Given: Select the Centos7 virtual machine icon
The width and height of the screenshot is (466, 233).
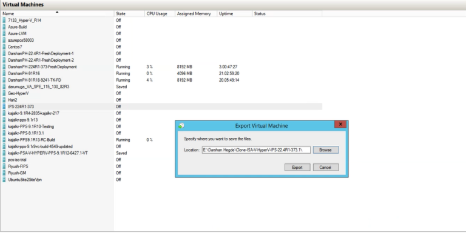Looking at the screenshot, I should [4, 47].
